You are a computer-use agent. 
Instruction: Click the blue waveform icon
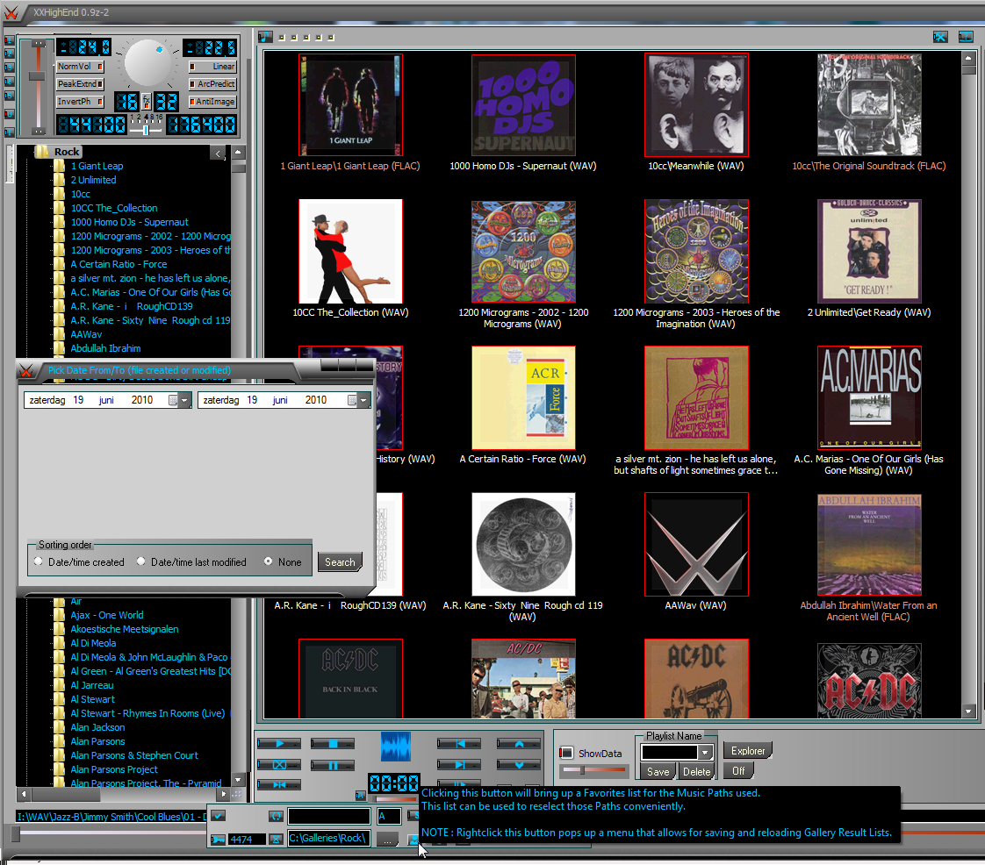tap(396, 747)
